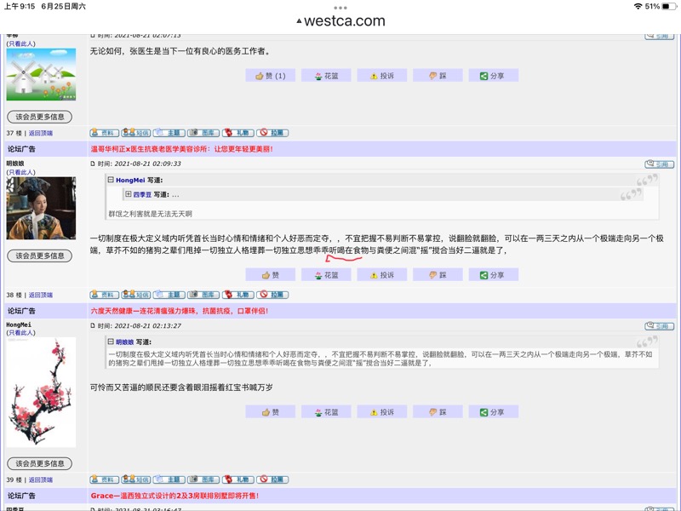This screenshot has width=681, height=511.
Task: Click 拉黑 block on floor 38 row
Action: (272, 295)
